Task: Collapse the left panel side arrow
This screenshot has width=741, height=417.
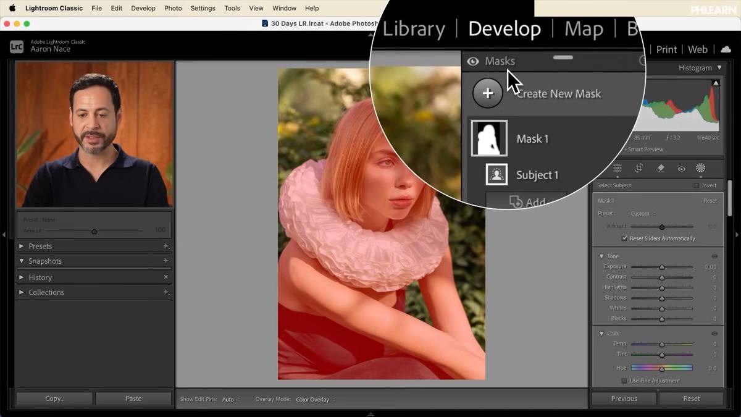Action: coord(4,235)
